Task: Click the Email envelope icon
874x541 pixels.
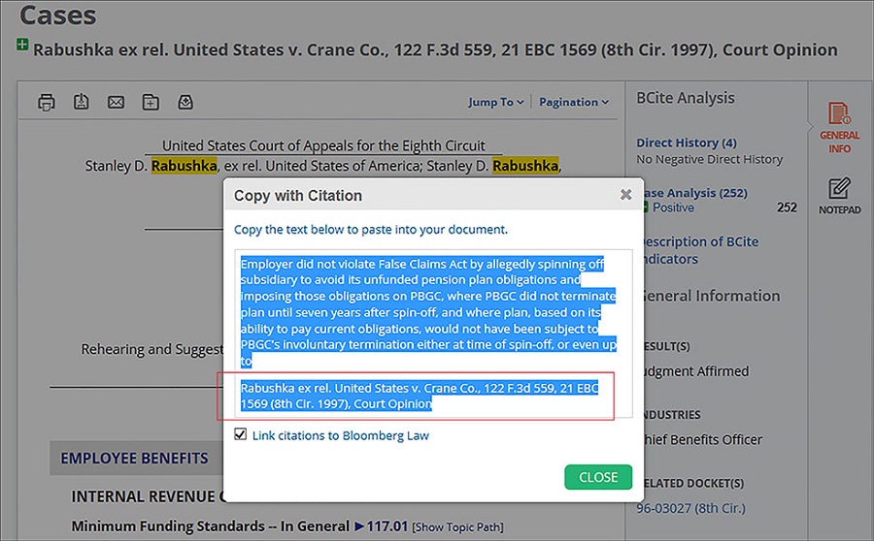Action: coord(116,102)
